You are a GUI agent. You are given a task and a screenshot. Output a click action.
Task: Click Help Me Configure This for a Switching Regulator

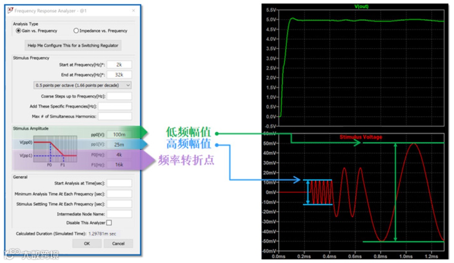click(x=73, y=45)
